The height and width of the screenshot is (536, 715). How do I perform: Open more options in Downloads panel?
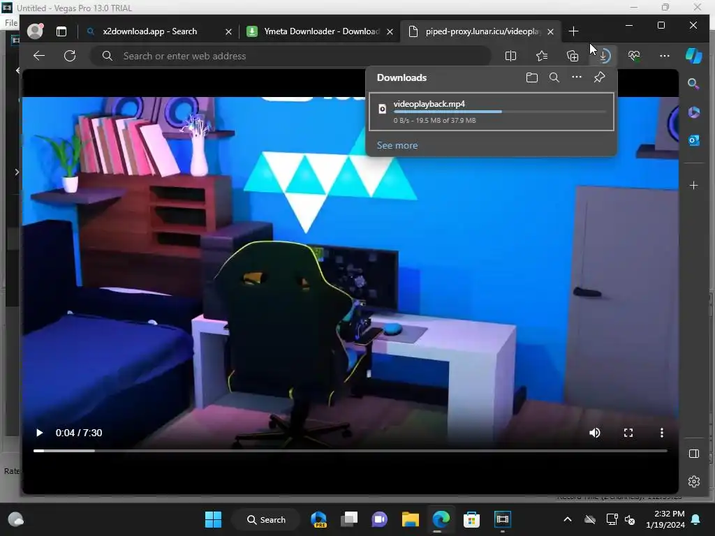point(577,77)
